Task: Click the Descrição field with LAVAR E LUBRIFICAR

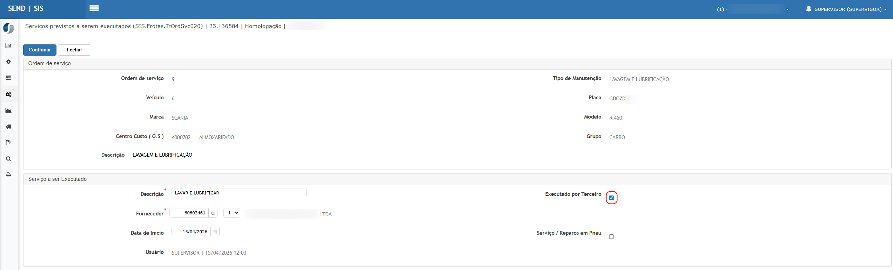Action: (239, 193)
